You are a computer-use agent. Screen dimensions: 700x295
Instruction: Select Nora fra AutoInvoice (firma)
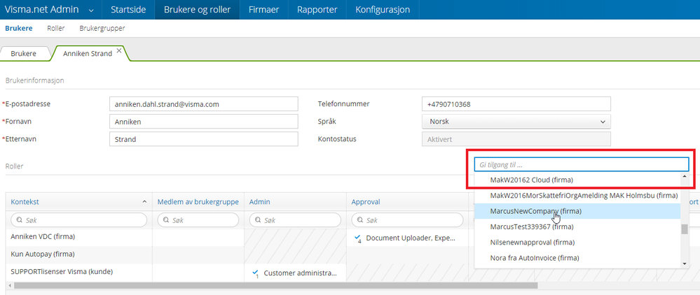(x=577, y=258)
